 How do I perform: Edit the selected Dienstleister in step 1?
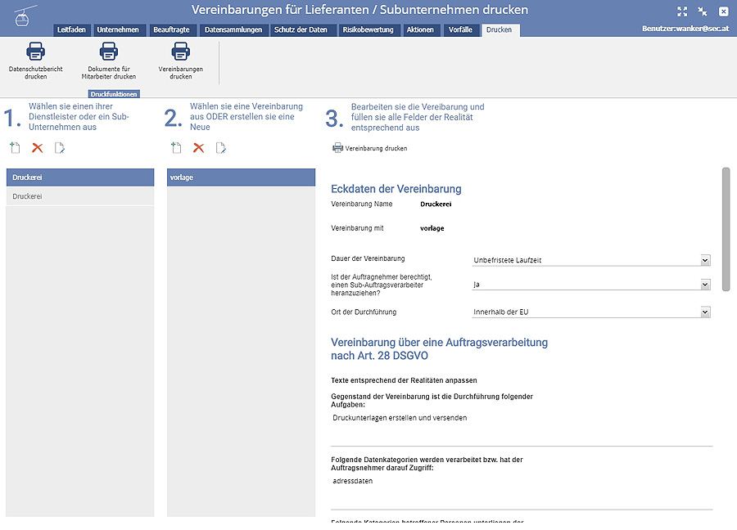coord(60,148)
